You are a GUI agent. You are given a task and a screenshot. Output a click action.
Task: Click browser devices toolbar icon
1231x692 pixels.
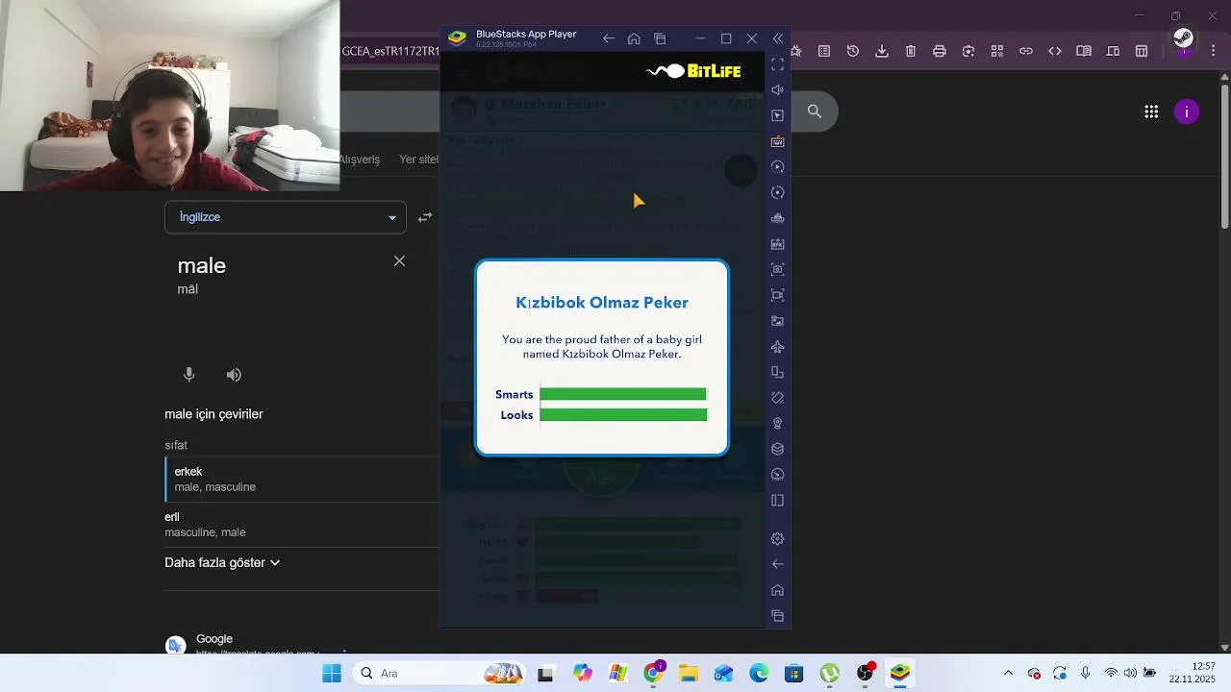coord(1113,51)
